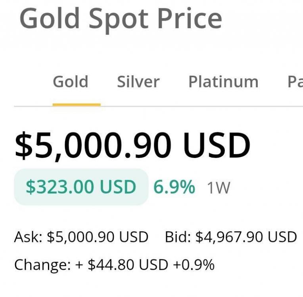Click the +0.9% daily change percentage
303x297 pixels.
click(x=194, y=265)
